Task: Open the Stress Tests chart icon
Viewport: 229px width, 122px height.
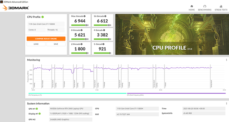Action: tap(221, 6)
